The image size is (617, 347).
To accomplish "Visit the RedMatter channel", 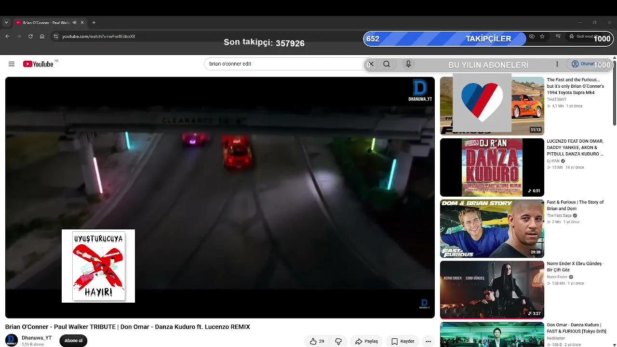I will (556, 338).
